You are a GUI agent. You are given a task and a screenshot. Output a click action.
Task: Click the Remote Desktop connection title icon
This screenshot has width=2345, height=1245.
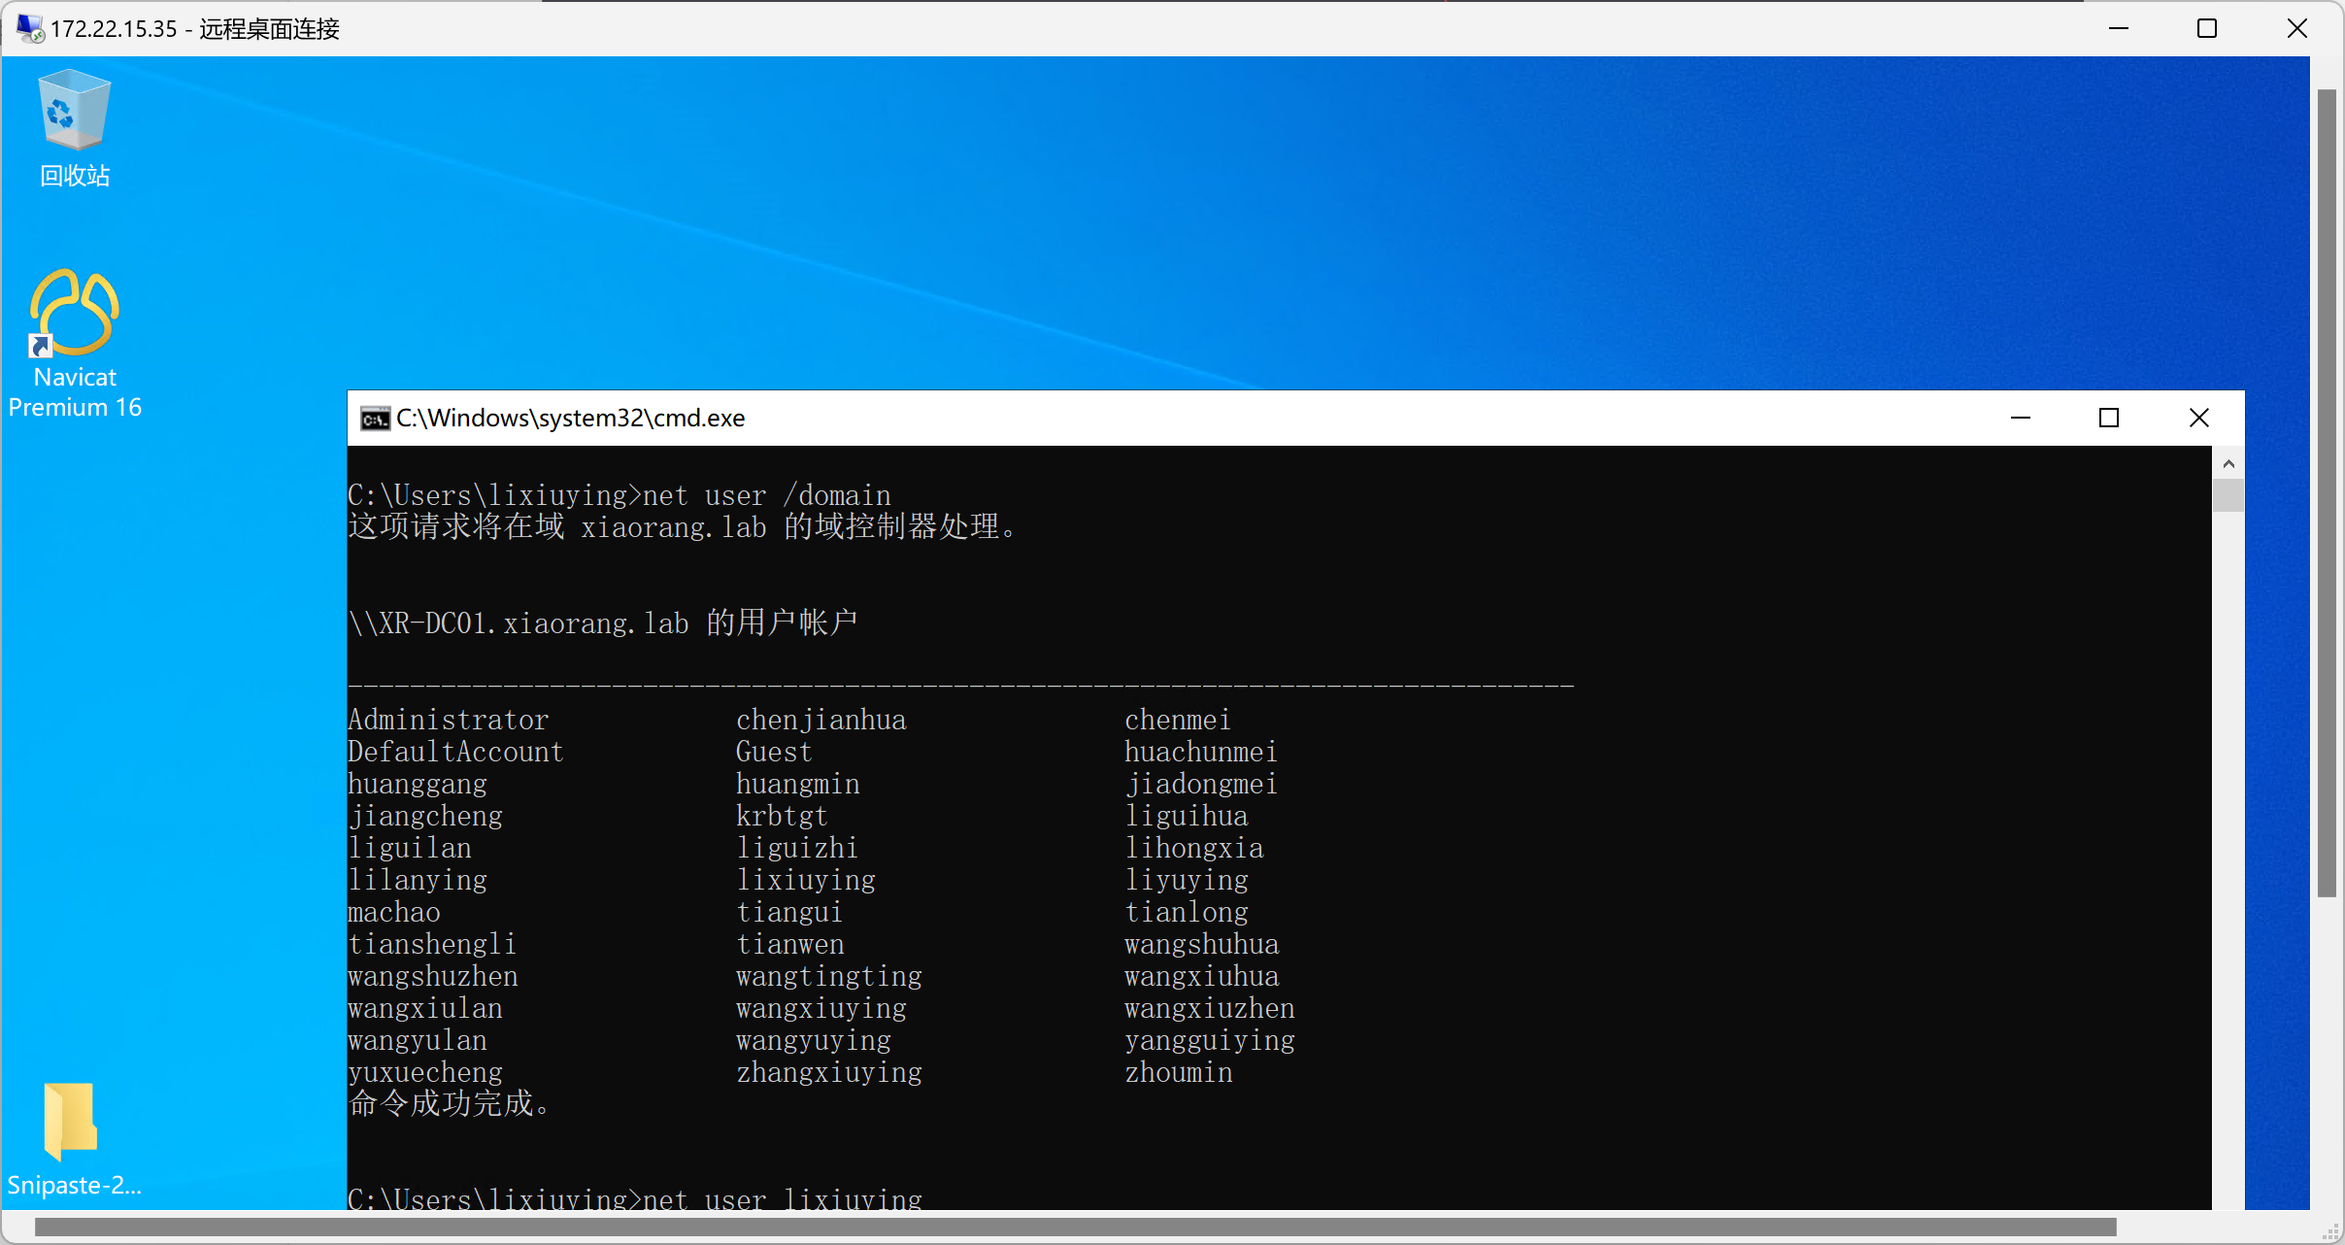29,28
